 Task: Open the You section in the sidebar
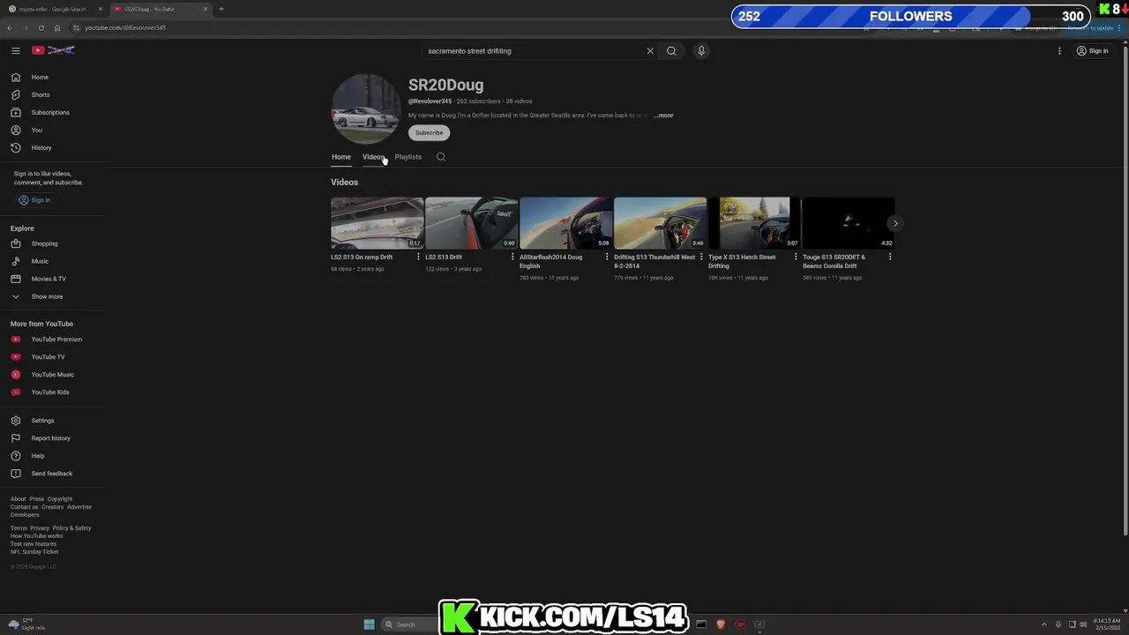click(x=53, y=130)
